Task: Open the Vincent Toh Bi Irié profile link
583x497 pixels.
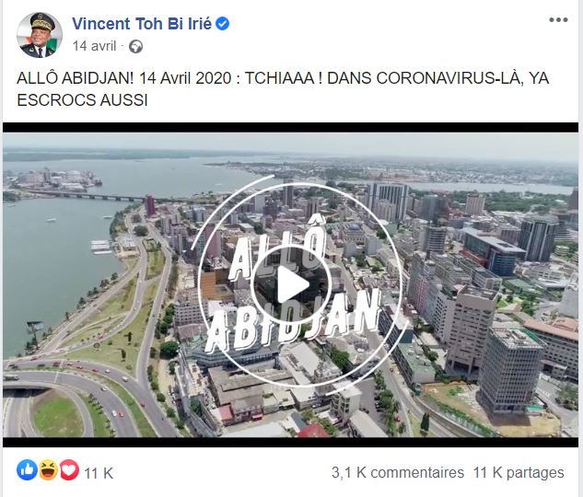Action: click(x=142, y=24)
